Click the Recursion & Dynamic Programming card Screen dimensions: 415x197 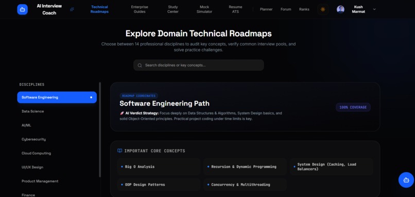(x=245, y=167)
